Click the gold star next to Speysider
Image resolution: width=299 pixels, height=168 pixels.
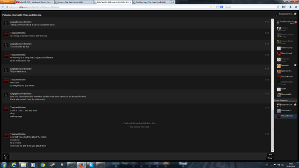[x=295, y=65]
